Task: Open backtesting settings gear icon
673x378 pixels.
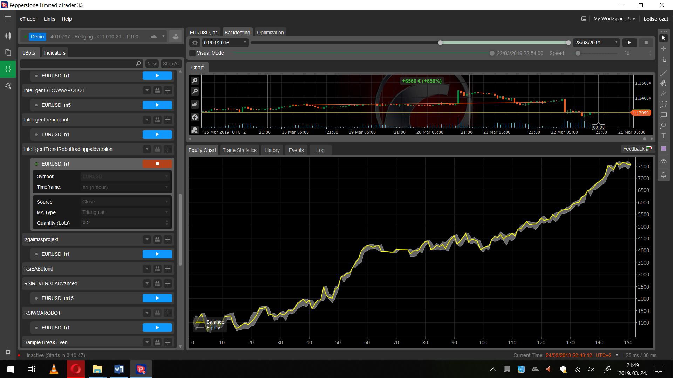Action: point(195,43)
